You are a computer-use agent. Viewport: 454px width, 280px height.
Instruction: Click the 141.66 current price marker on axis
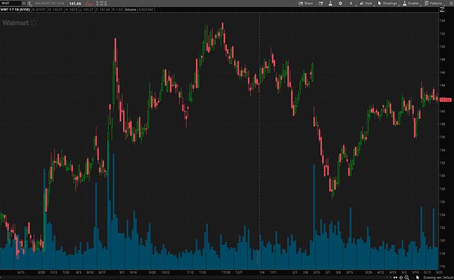click(x=445, y=99)
